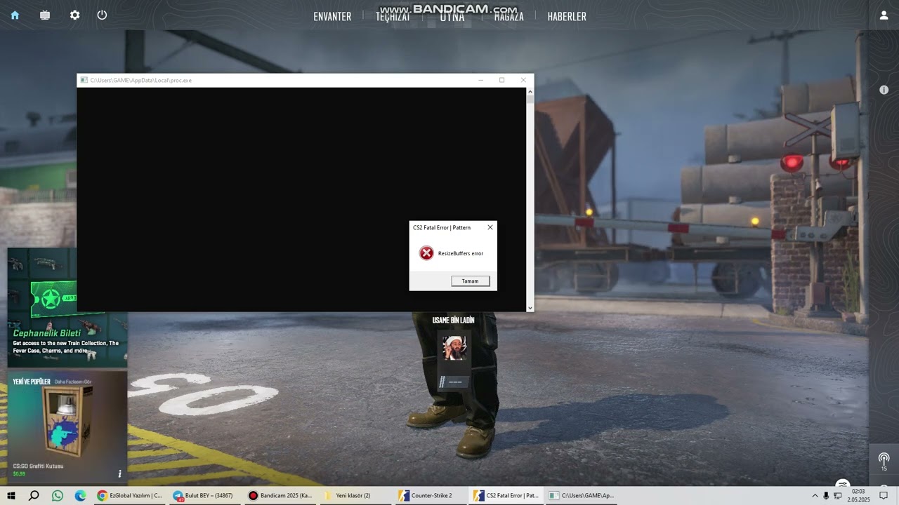Open CS2 settings gear icon
899x505 pixels.
click(x=74, y=15)
